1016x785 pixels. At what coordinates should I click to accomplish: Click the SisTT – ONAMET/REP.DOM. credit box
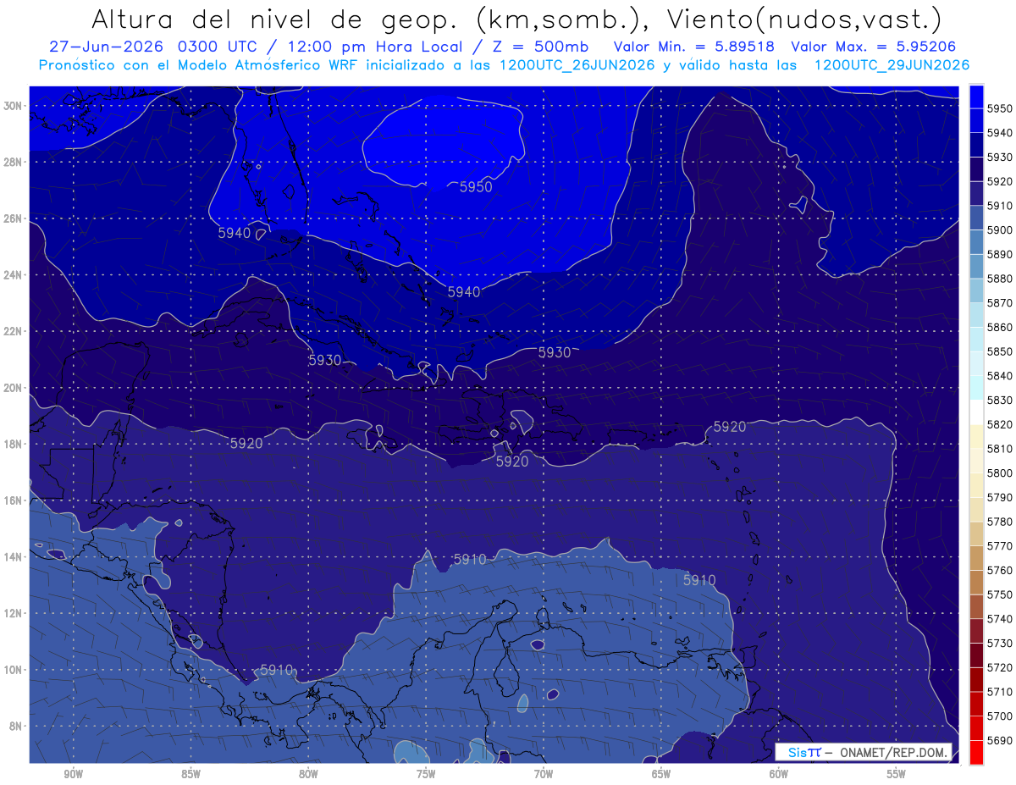click(x=863, y=752)
